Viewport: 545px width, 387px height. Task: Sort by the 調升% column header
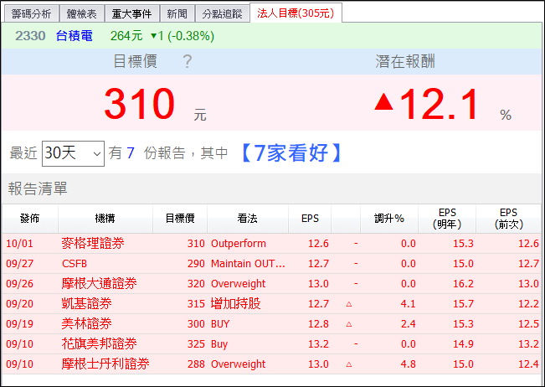389,219
